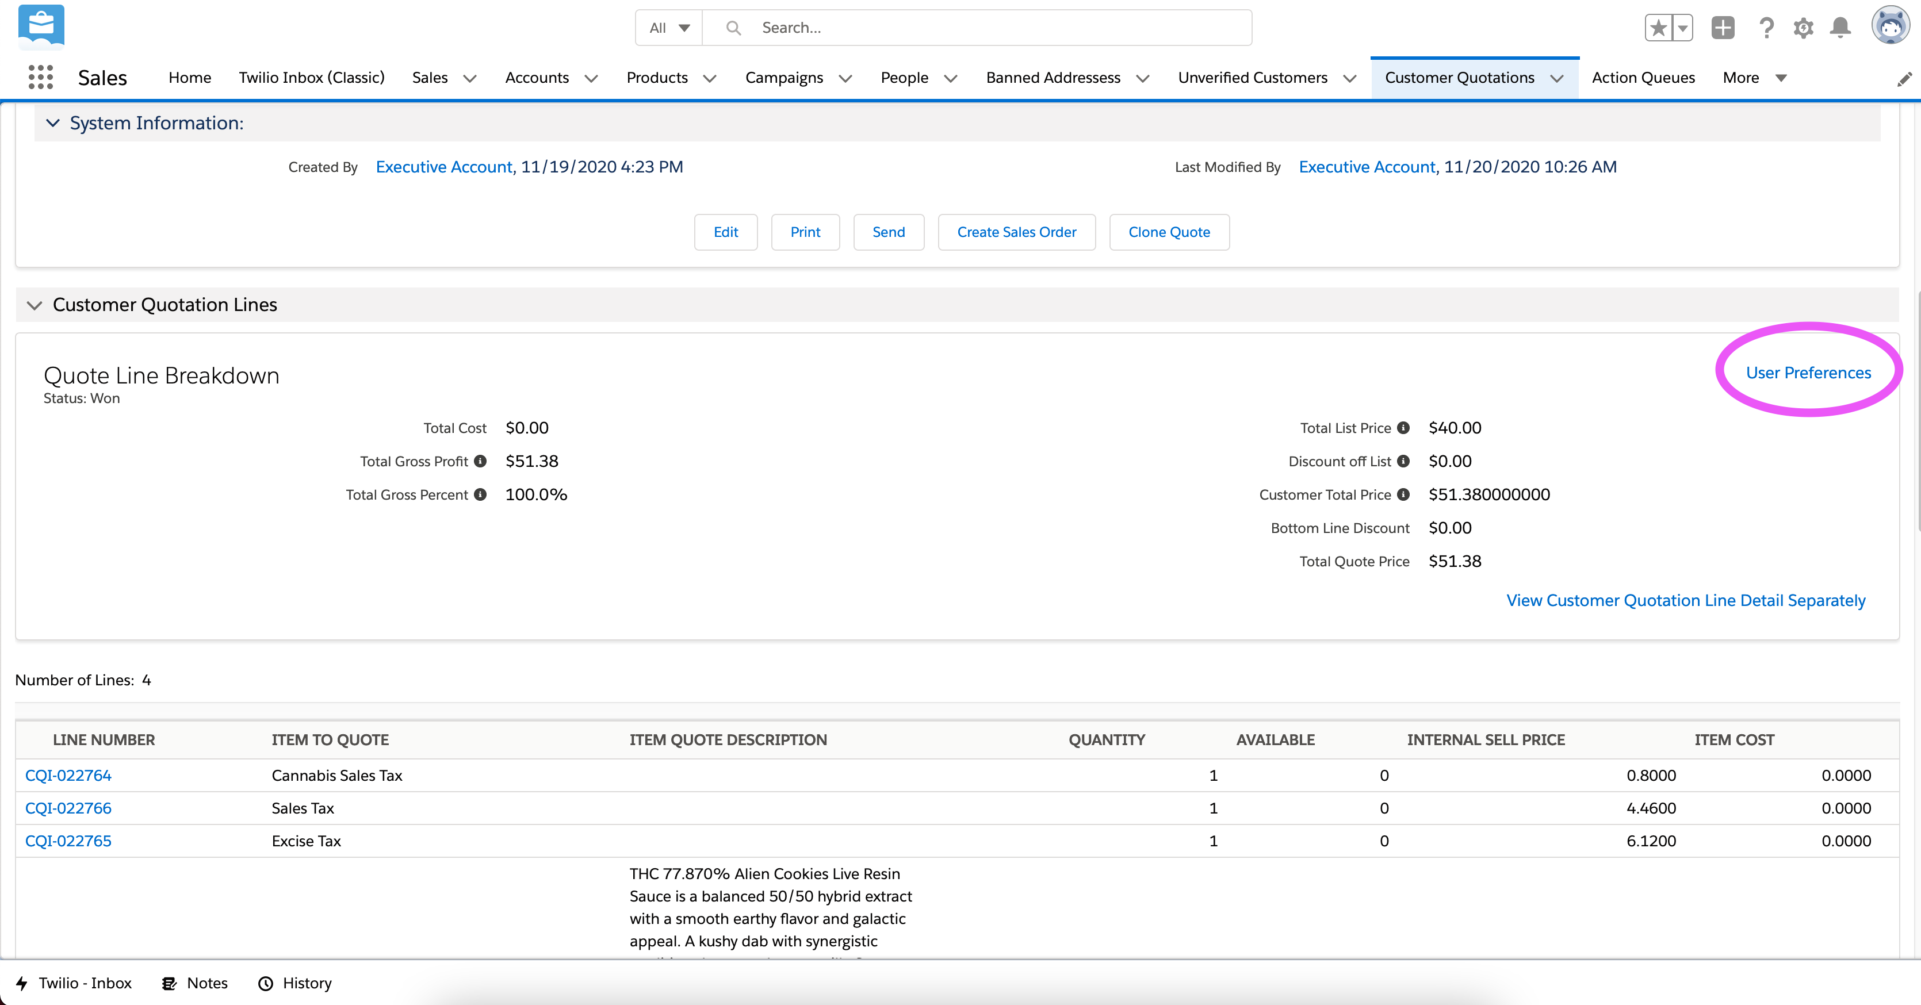This screenshot has height=1005, width=1921.
Task: Open the Notes utility bar item
Action: click(x=194, y=983)
